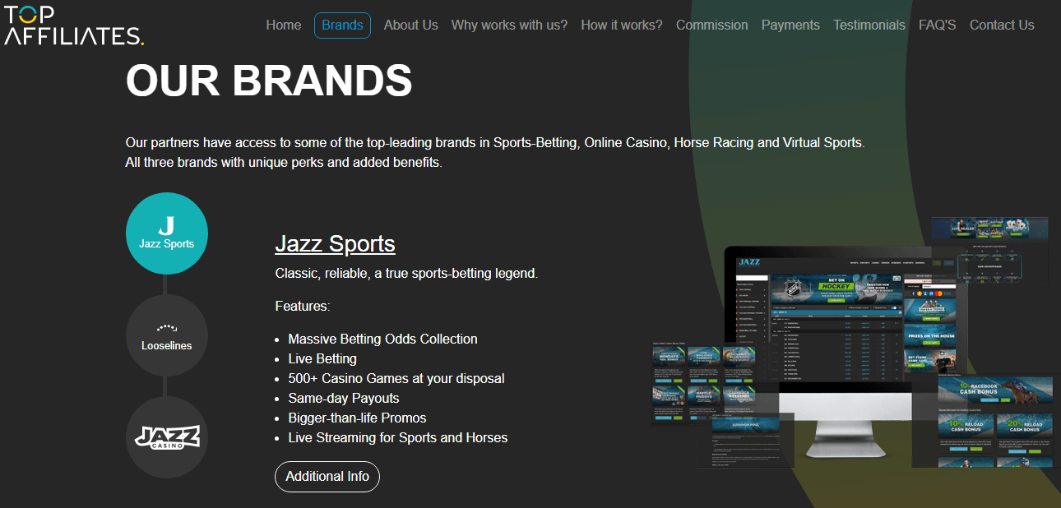This screenshot has height=508, width=1061.
Task: Open Contact Us menu item
Action: (x=1002, y=25)
